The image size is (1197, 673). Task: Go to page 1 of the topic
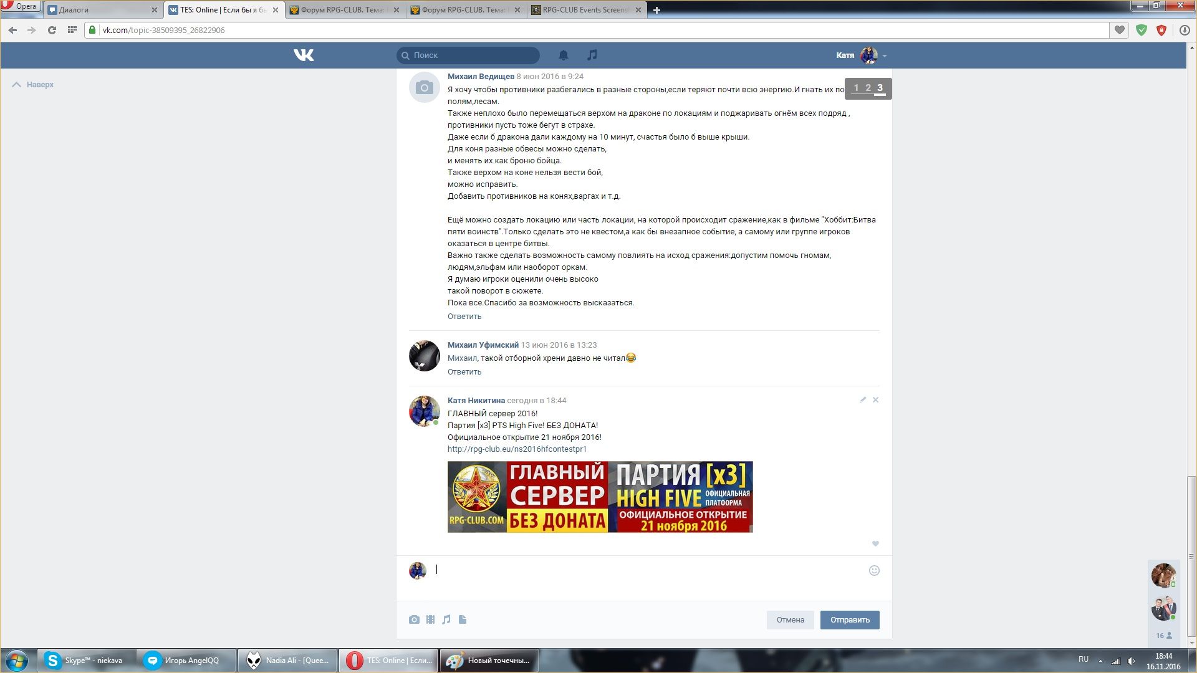point(856,88)
